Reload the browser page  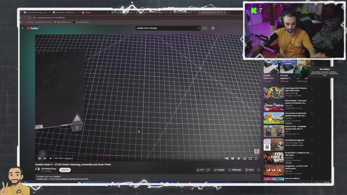pos(29,18)
